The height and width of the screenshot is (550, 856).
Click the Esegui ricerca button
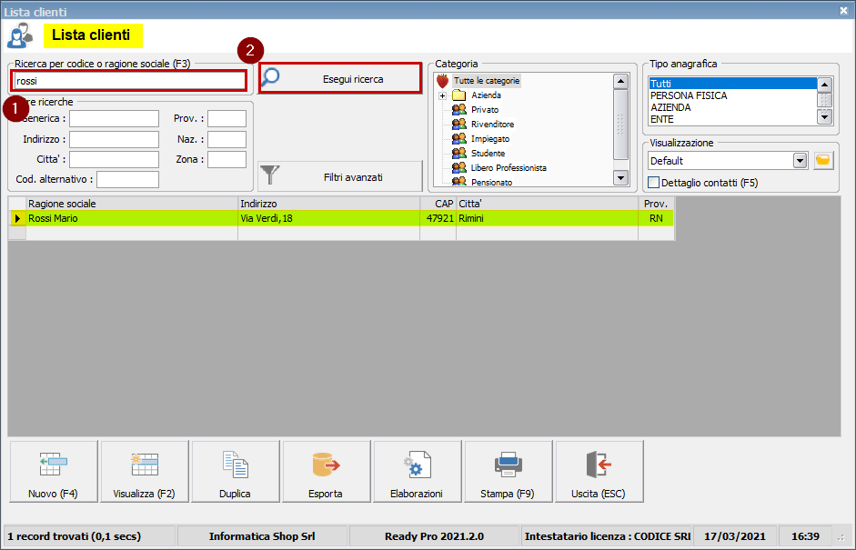click(x=340, y=79)
